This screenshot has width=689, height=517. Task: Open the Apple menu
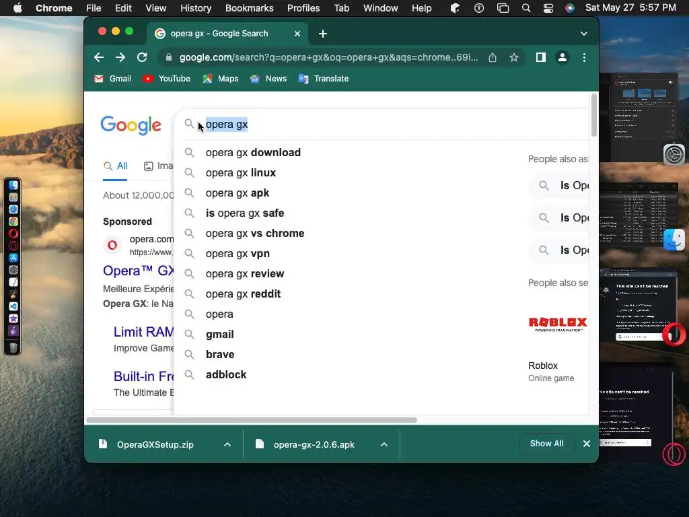(x=17, y=8)
